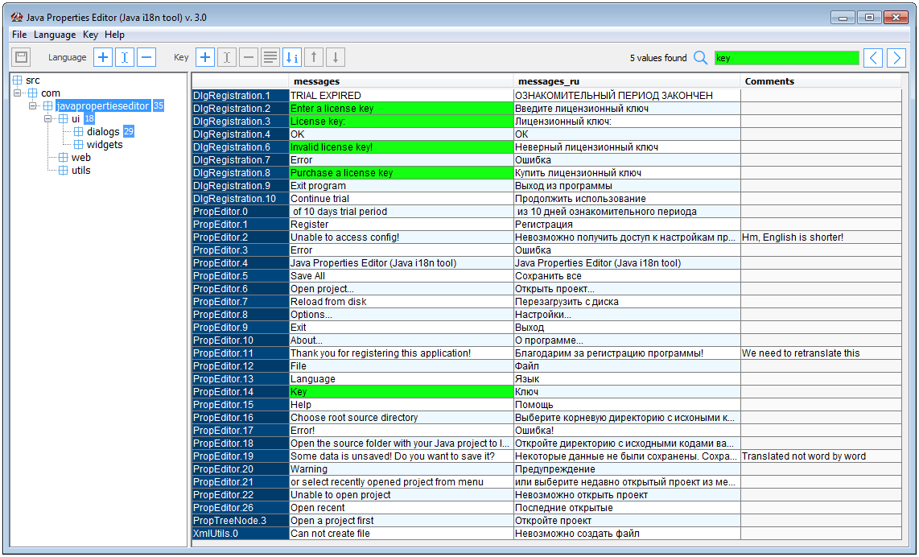The image size is (919, 557).
Task: Click the Comments column header
Action: [x=821, y=81]
